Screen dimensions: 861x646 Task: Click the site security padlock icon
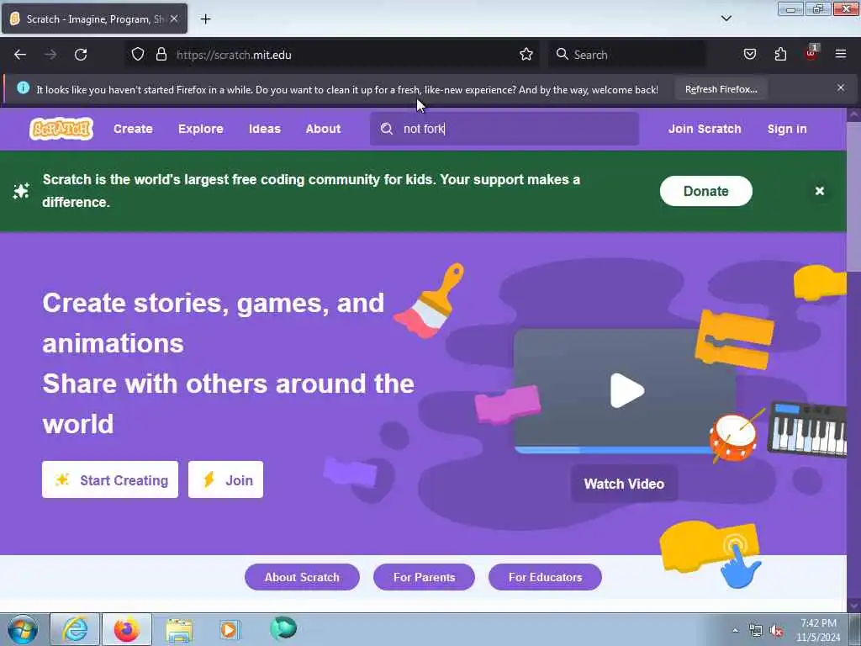coord(161,55)
